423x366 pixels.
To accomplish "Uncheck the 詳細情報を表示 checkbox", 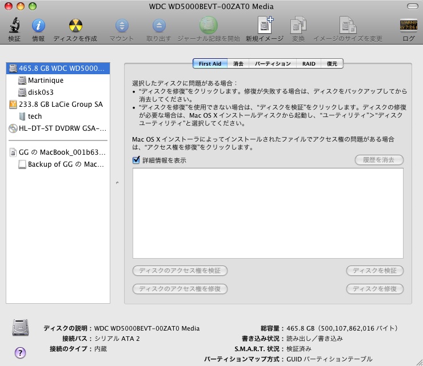I will point(136,160).
